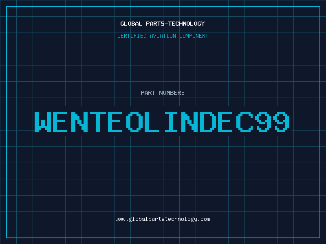Click the letter D in the part number
Screen dimensions: 326x244
[x=209, y=122]
